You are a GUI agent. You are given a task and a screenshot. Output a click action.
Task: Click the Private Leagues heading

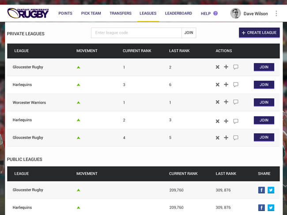pos(26,34)
